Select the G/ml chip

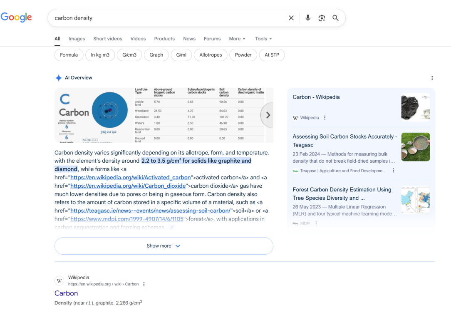click(181, 55)
